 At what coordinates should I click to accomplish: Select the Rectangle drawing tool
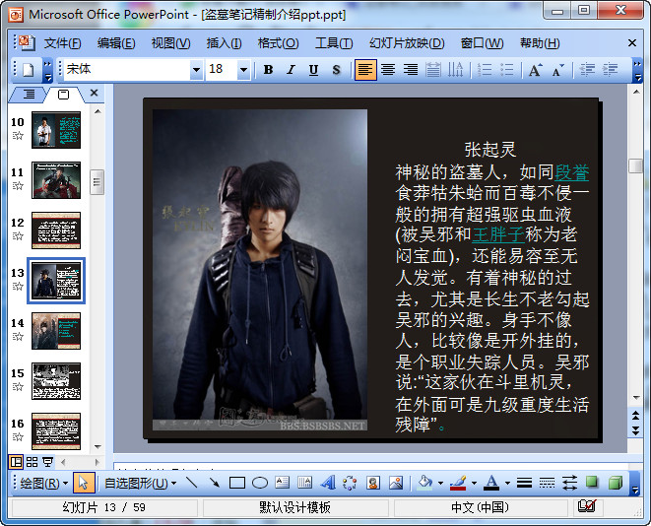pyautogui.click(x=237, y=483)
